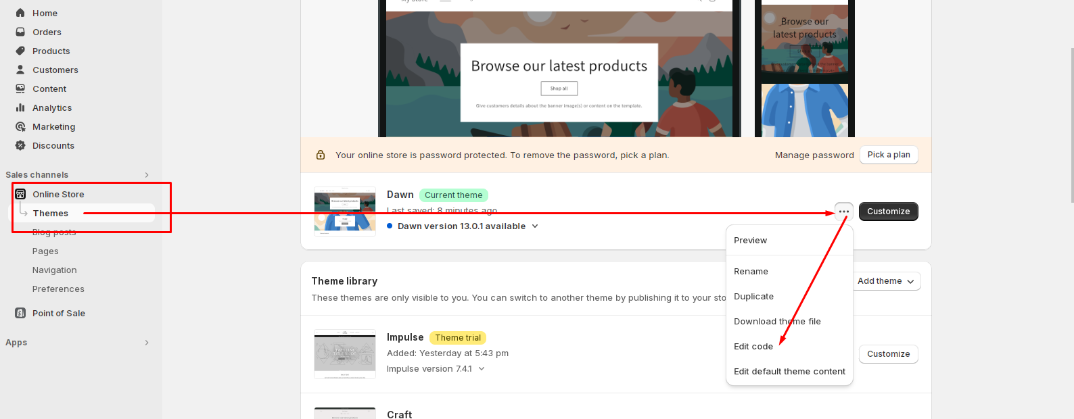Click the Dawn theme name
Screen dimensions: 1074x419
(400, 195)
